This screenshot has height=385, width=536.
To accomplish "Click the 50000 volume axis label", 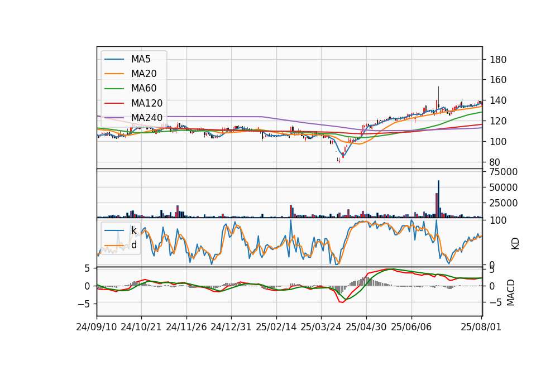I will coord(504,187).
